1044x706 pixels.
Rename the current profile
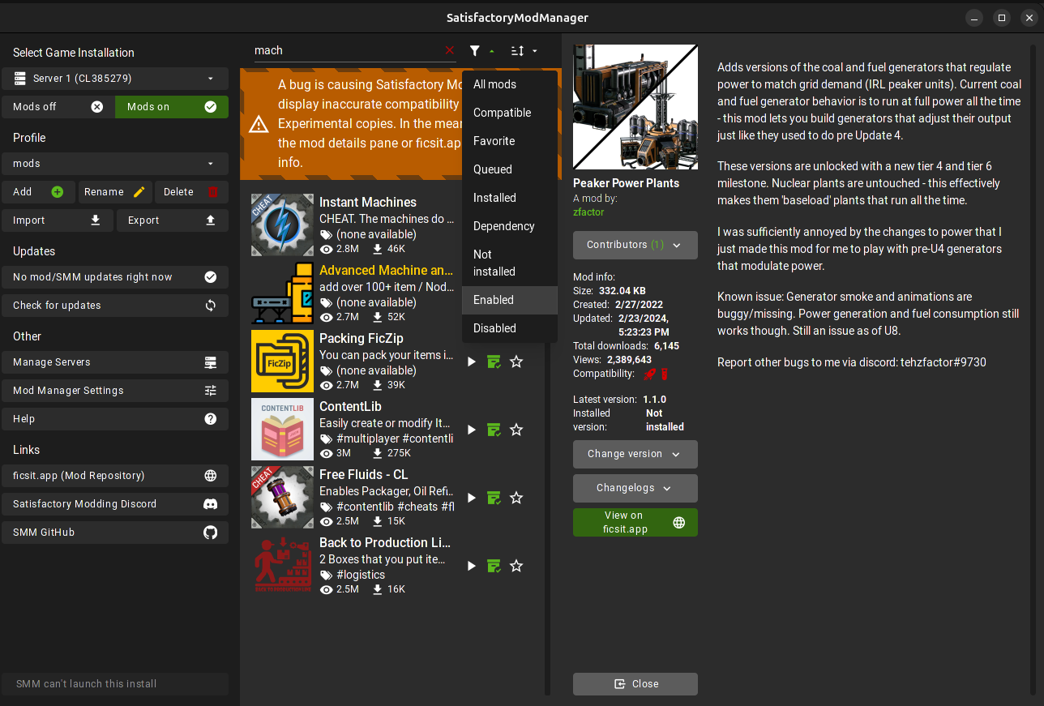coord(115,192)
